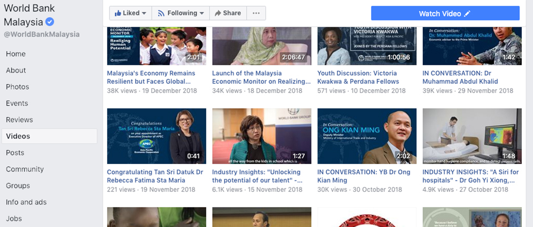Play the Ong Kian Ming video thumbnail

[x=367, y=136]
